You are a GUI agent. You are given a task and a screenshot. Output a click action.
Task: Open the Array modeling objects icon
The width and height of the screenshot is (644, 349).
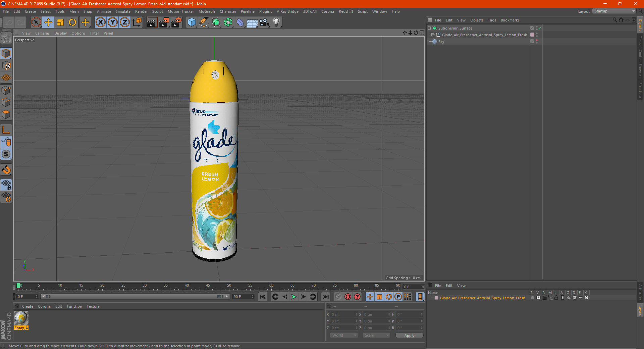228,22
